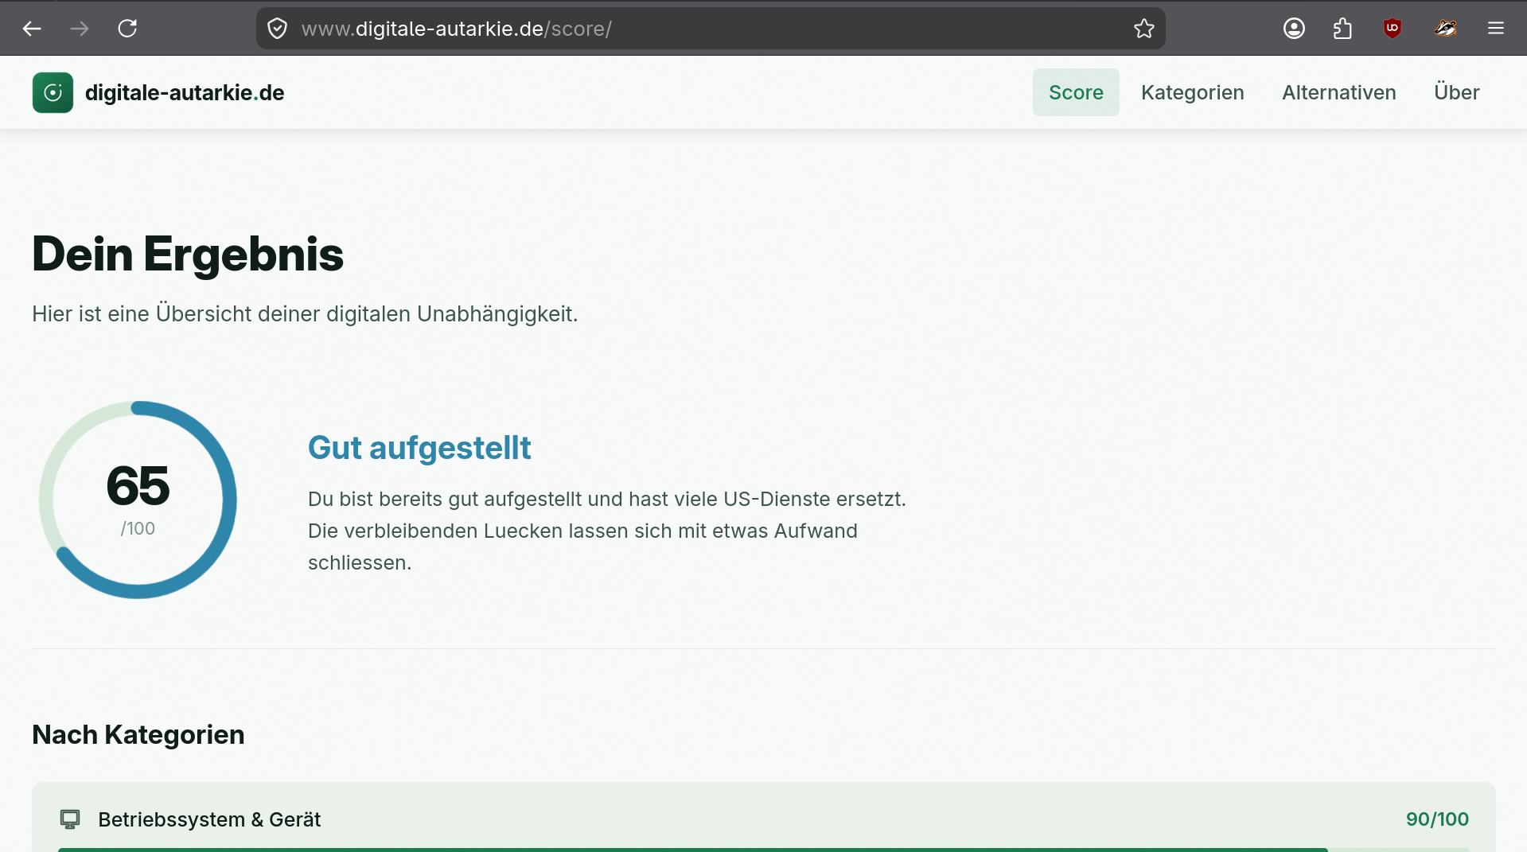Focus the URL address bar

coord(711,29)
